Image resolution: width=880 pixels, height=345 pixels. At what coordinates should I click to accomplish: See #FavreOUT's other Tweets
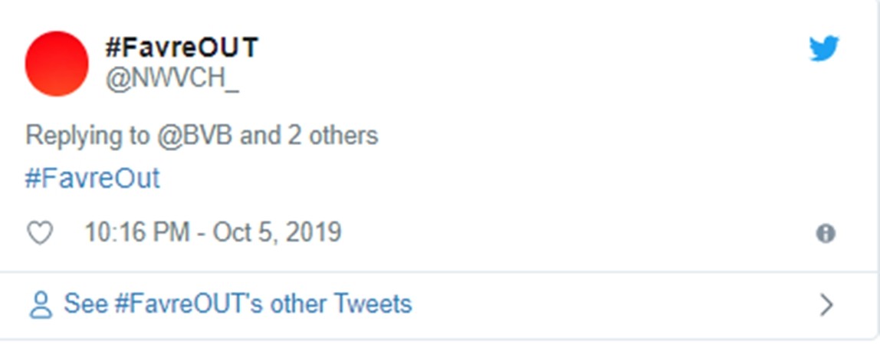[x=238, y=304]
